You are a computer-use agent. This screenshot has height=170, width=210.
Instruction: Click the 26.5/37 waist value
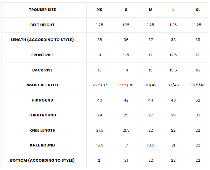pyautogui.click(x=99, y=85)
